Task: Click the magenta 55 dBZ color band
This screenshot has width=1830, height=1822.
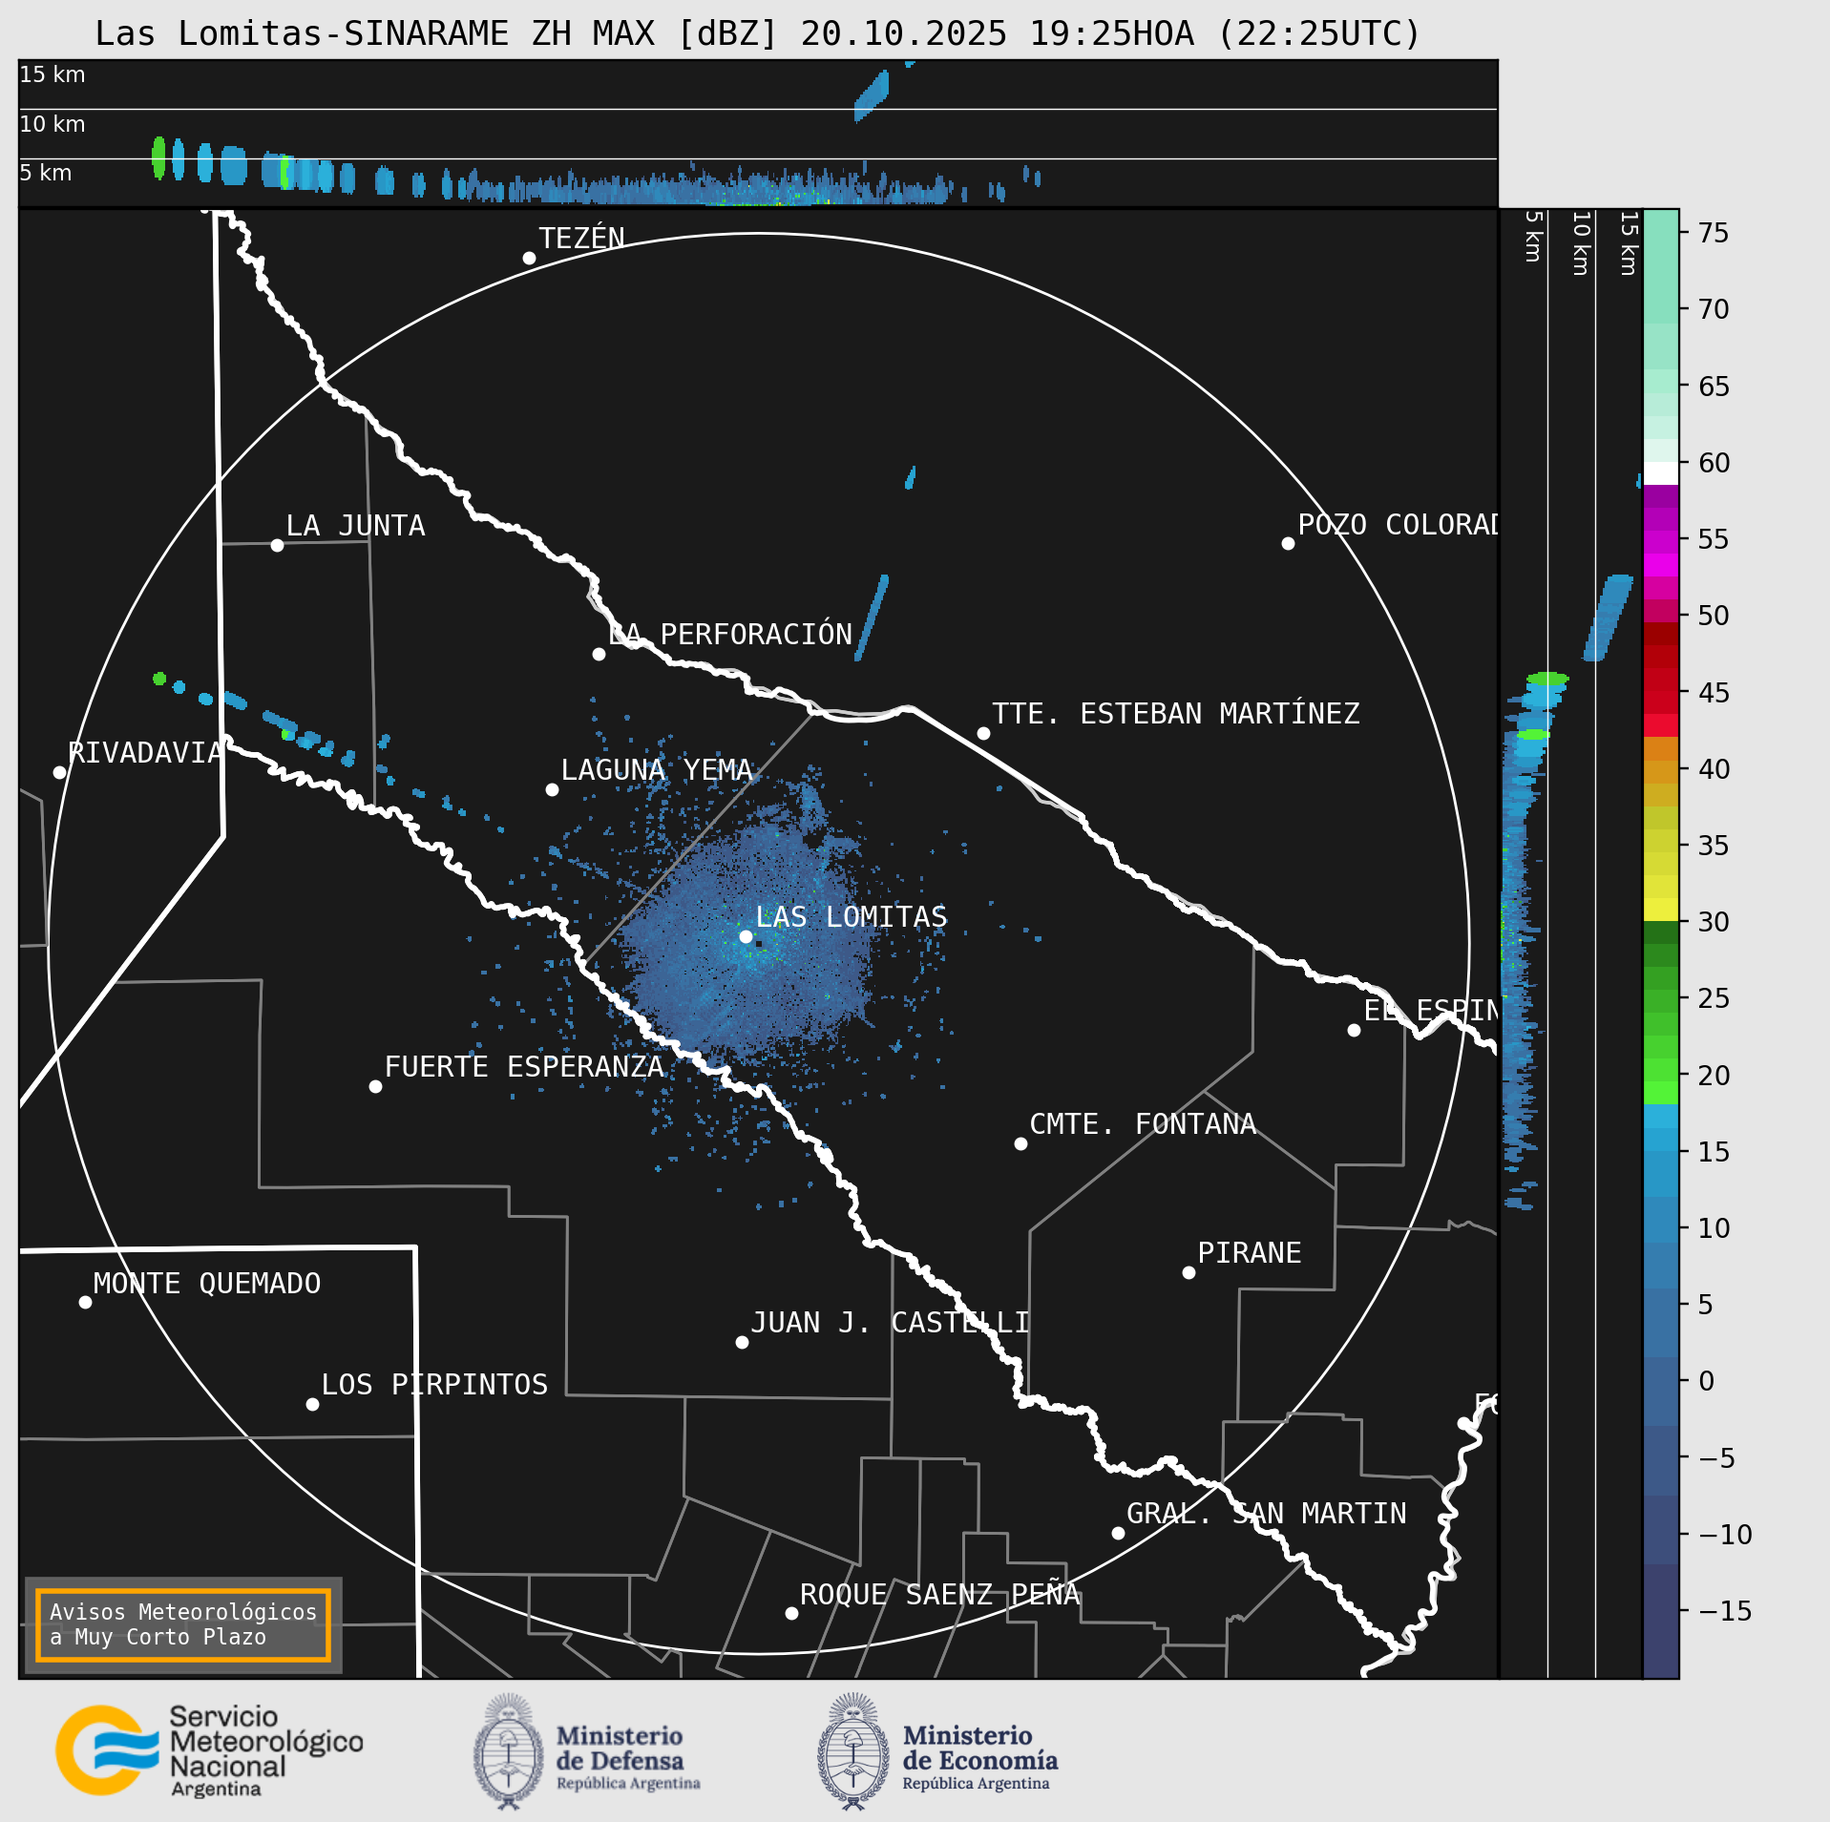Action: pos(1660,541)
